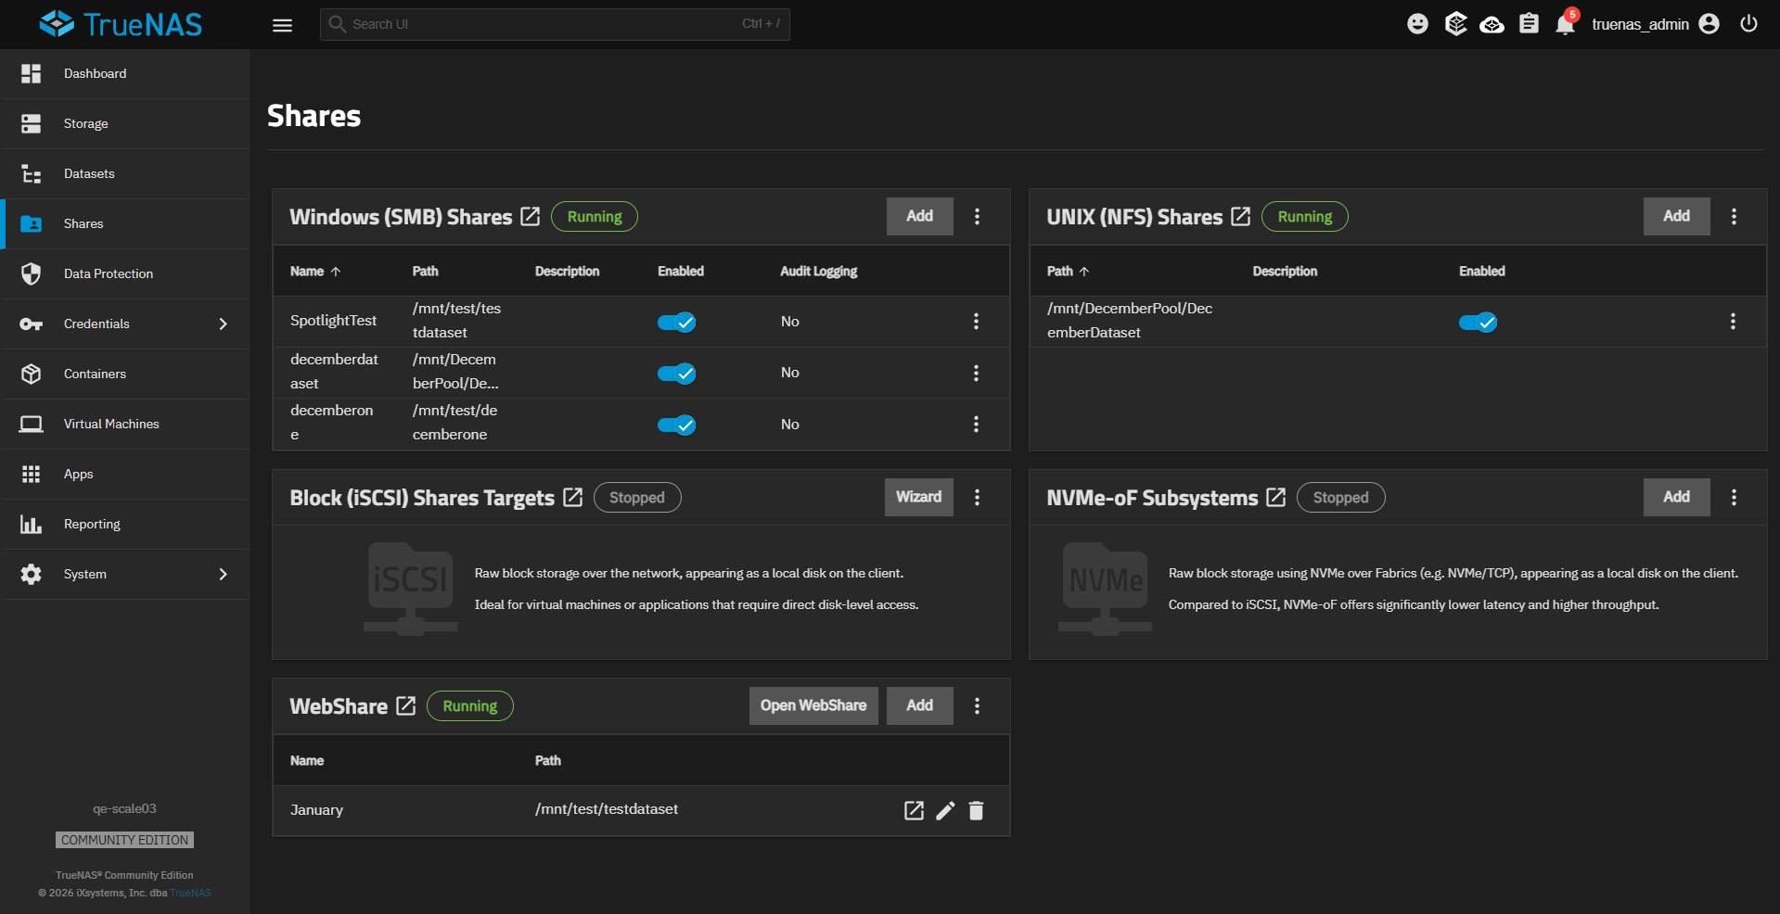Open the NVMe-oF card kebab menu
This screenshot has width=1780, height=914.
[1734, 497]
